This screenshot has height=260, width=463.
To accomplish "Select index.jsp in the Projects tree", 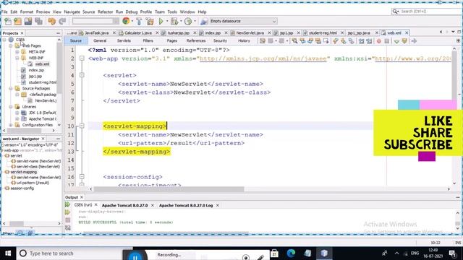I will coord(36,70).
